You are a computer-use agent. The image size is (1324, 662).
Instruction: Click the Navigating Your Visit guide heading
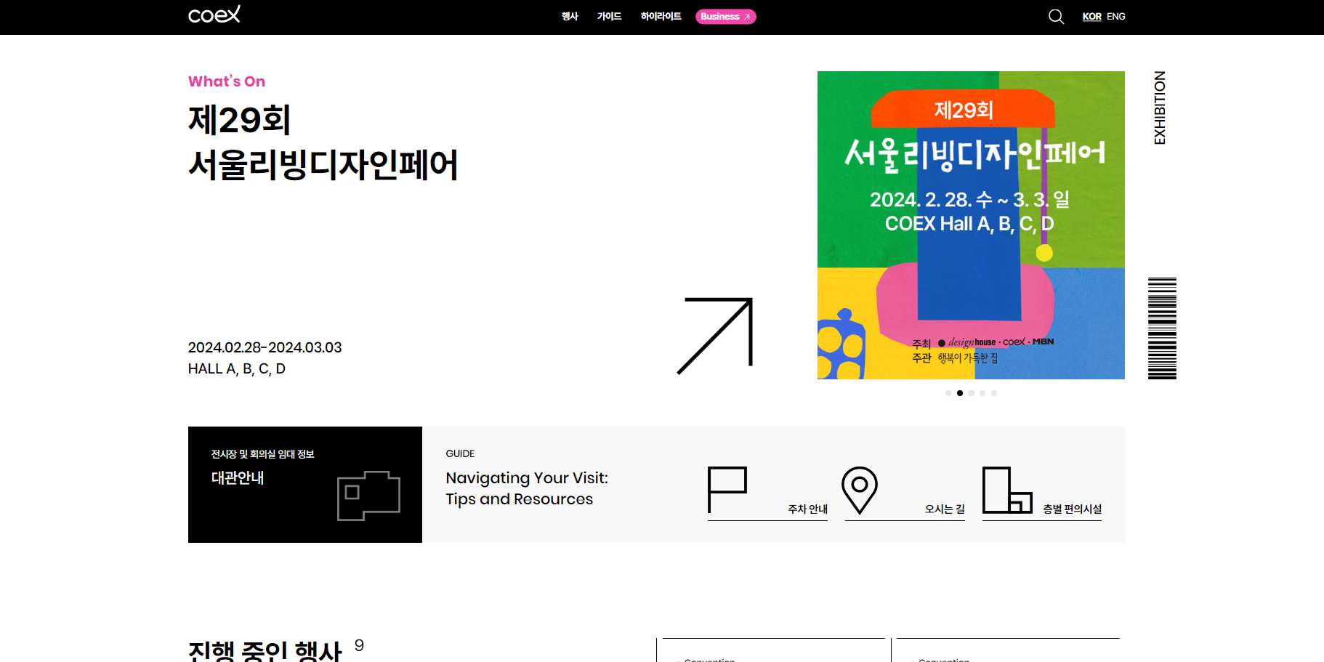pos(527,488)
